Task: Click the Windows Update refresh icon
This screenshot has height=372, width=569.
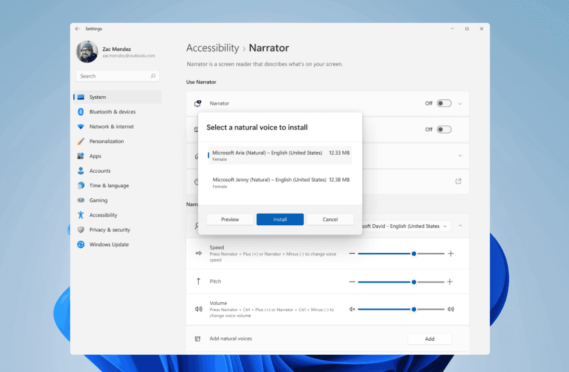Action: (81, 245)
